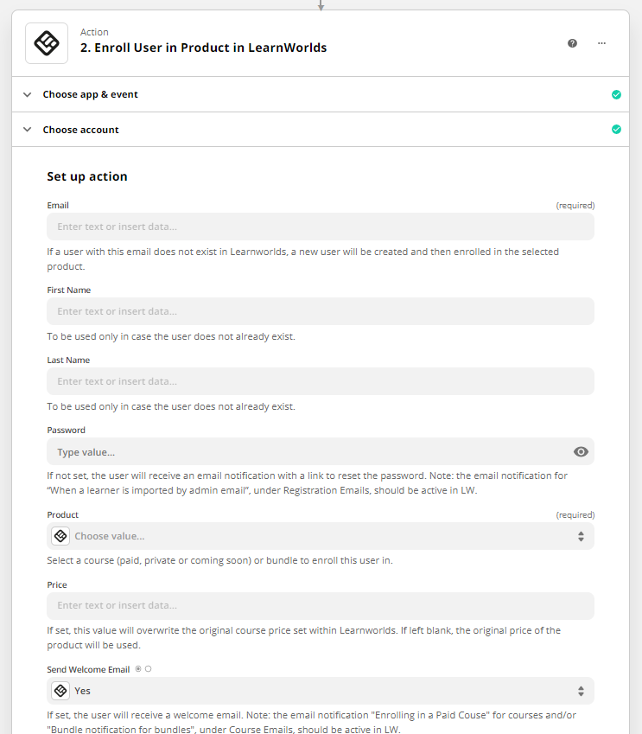Click the Email input field
This screenshot has height=734, width=642.
(320, 226)
